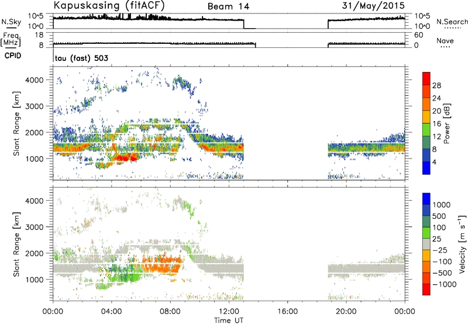Click Slant Range [km] label of velocity panel
This screenshot has width=468, height=324.
click(16, 244)
